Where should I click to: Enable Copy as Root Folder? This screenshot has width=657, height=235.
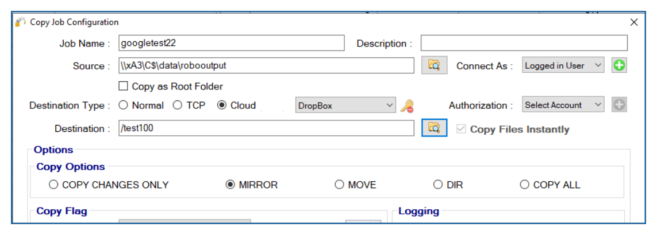pyautogui.click(x=123, y=87)
